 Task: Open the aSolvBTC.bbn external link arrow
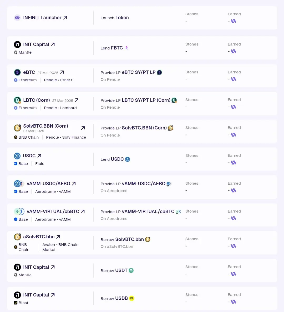[58, 237]
